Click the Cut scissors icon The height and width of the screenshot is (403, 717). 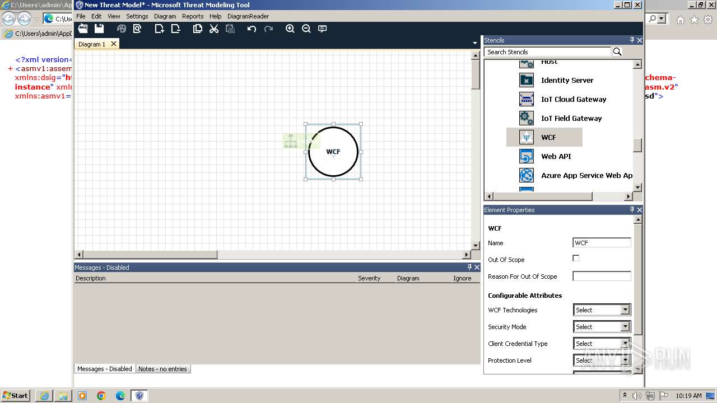click(x=214, y=29)
